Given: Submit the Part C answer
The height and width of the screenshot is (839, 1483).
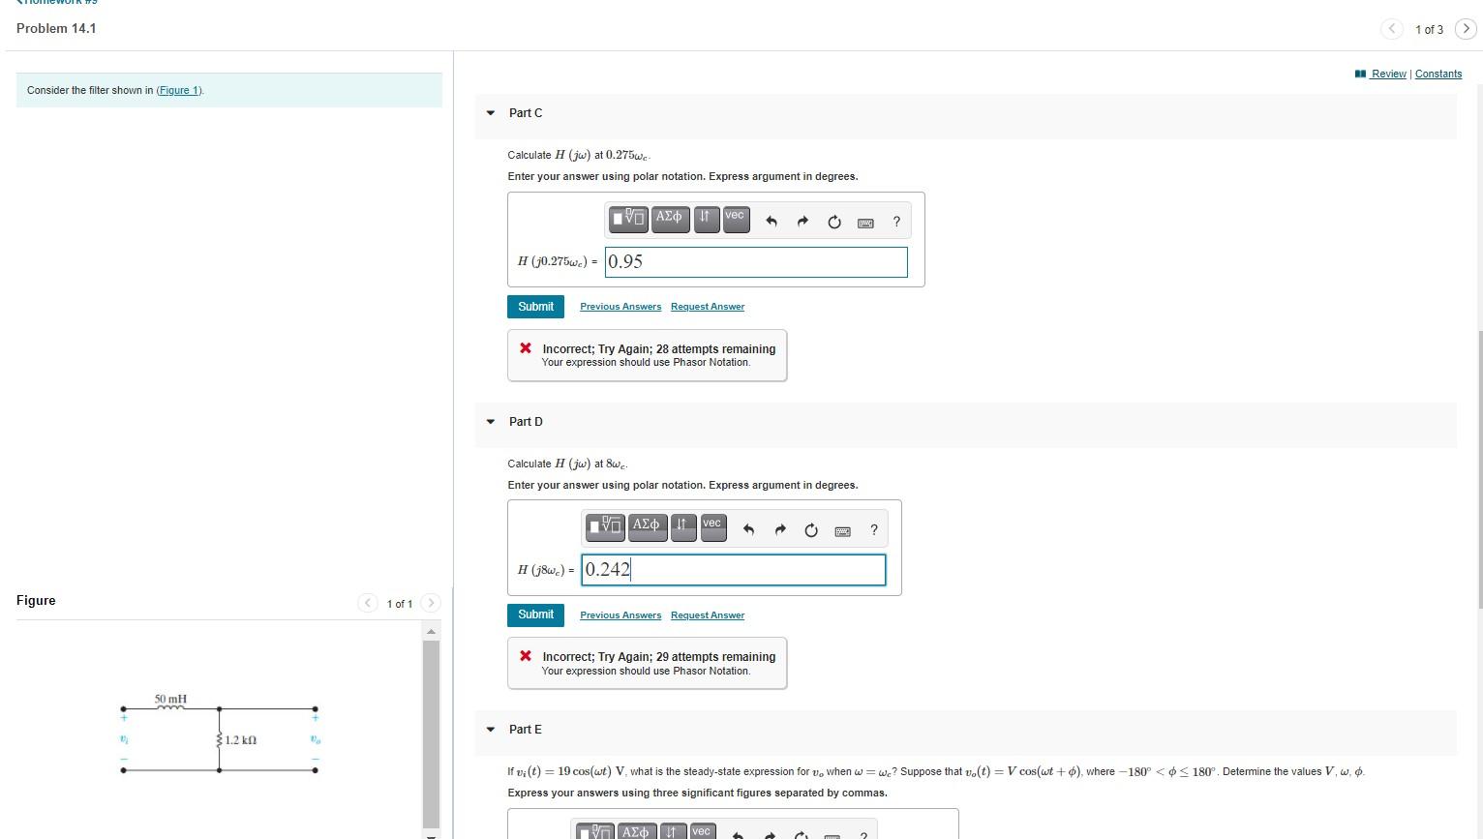Looking at the screenshot, I should pos(535,306).
